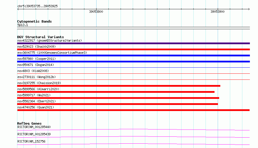Open nsv5999717 (Wu2021) label
Image resolution: width=258 pixels, height=148 pixels.
(x=34, y=95)
